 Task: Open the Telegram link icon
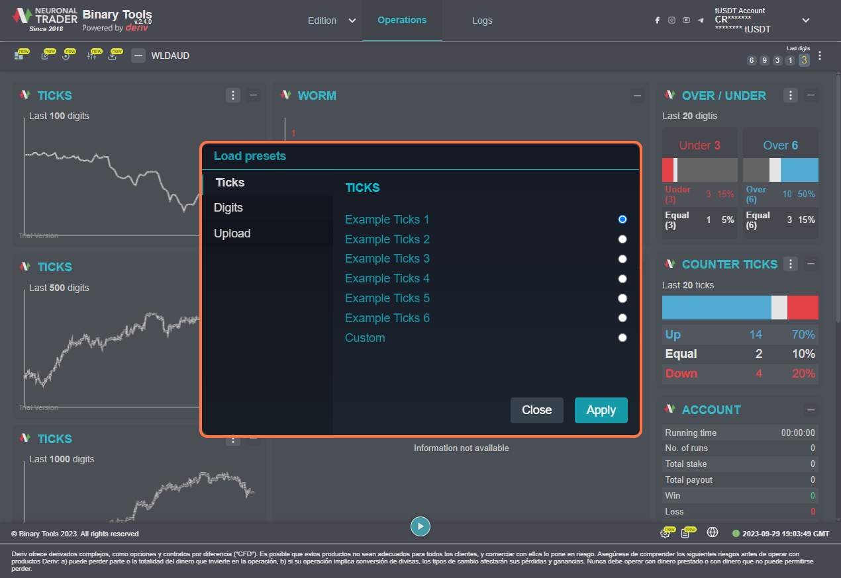701,21
